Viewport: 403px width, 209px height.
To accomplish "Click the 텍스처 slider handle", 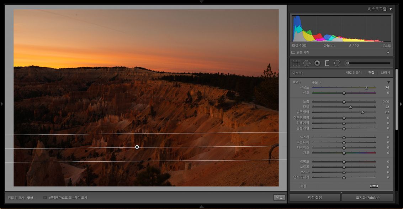I will (x=344, y=137).
